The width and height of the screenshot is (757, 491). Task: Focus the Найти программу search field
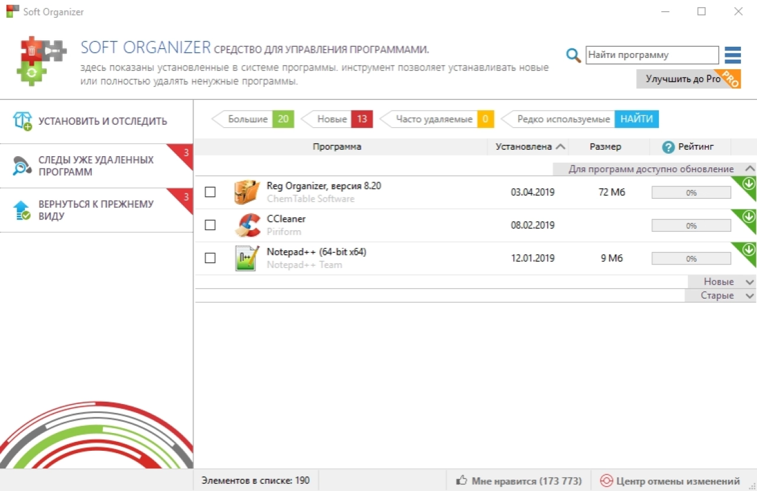tap(652, 55)
